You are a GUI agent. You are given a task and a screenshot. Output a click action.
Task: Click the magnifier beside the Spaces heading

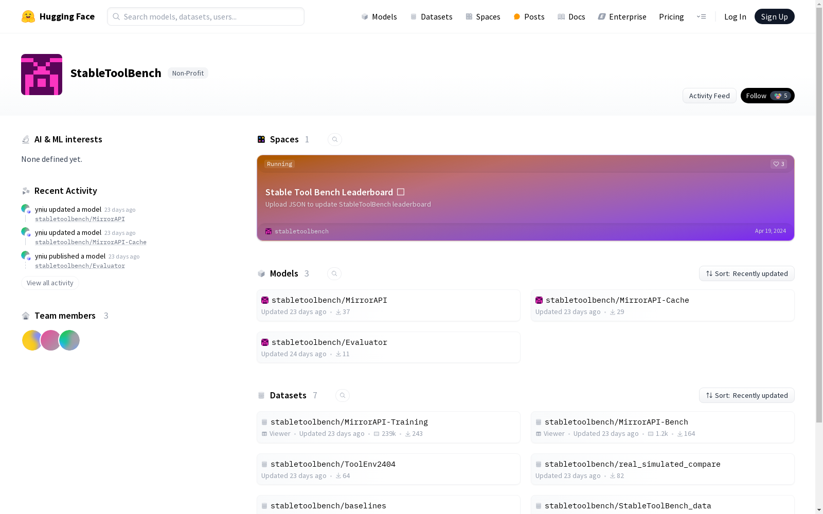coord(335,140)
